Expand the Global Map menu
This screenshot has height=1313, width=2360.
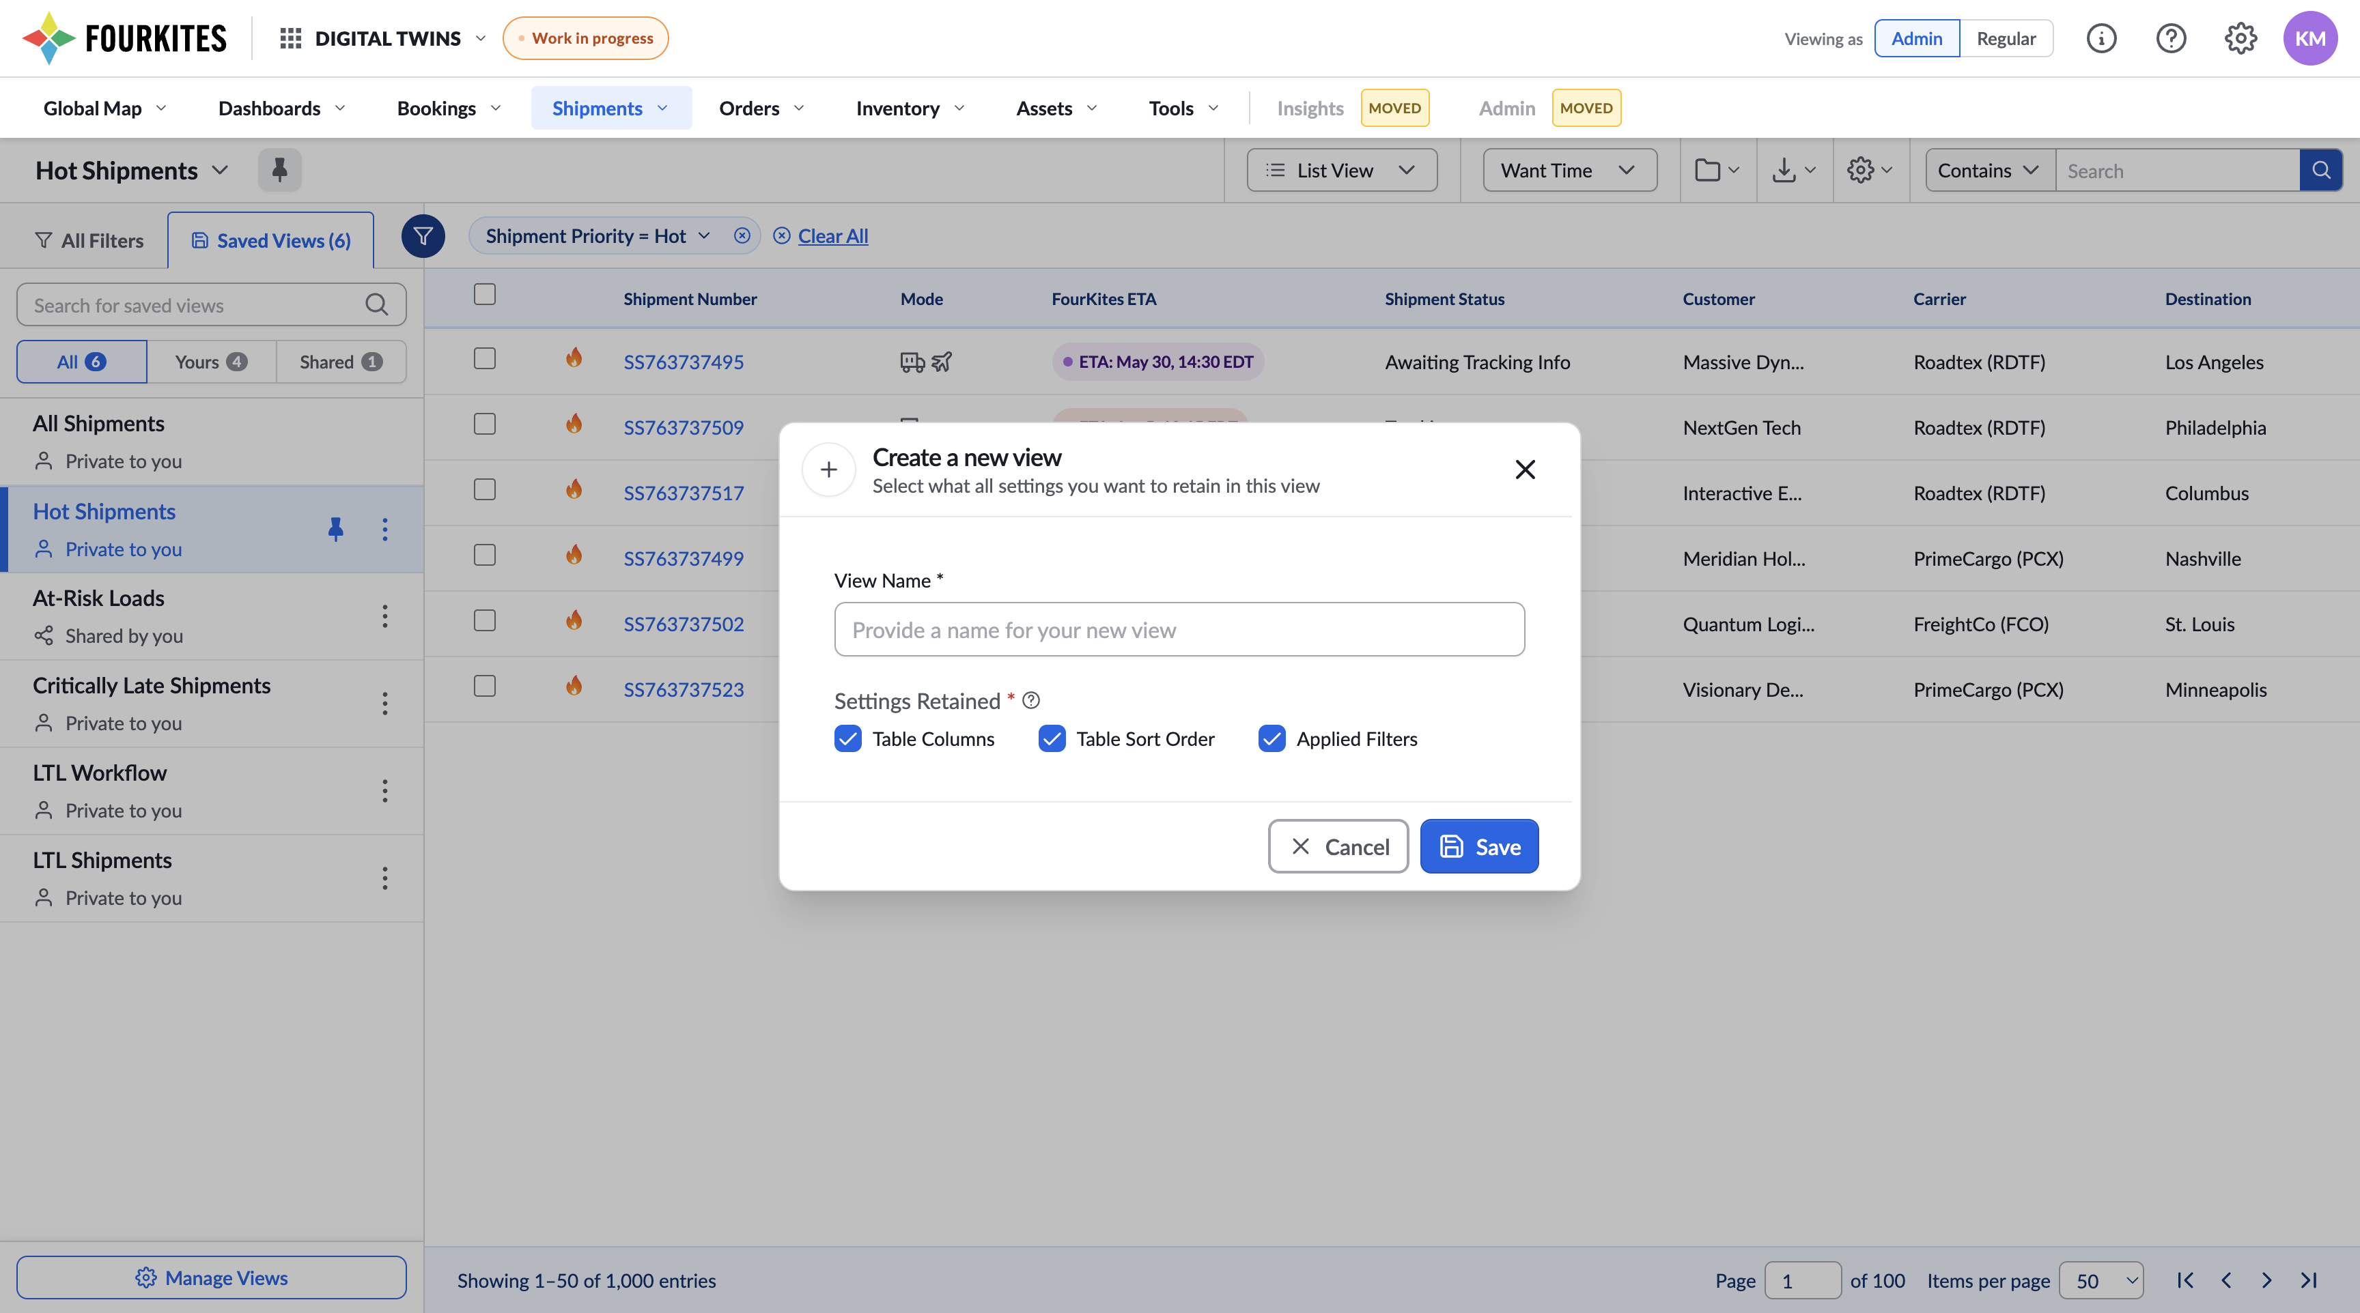tap(105, 108)
